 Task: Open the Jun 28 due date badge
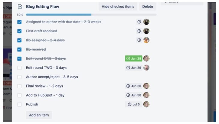point(133,58)
